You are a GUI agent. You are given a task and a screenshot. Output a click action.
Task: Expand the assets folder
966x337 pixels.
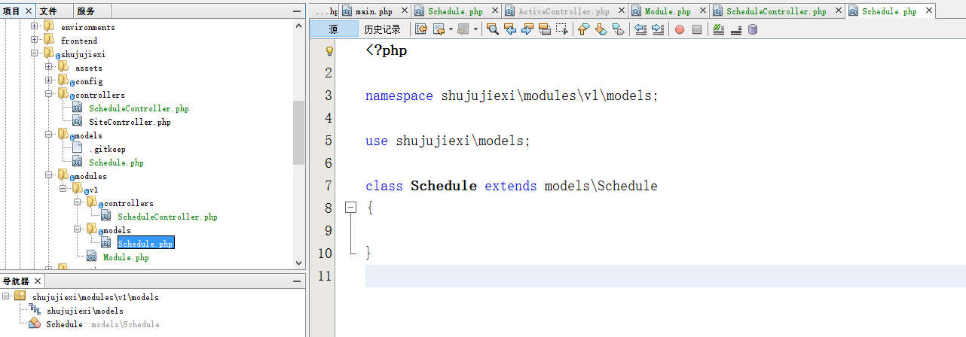[48, 67]
